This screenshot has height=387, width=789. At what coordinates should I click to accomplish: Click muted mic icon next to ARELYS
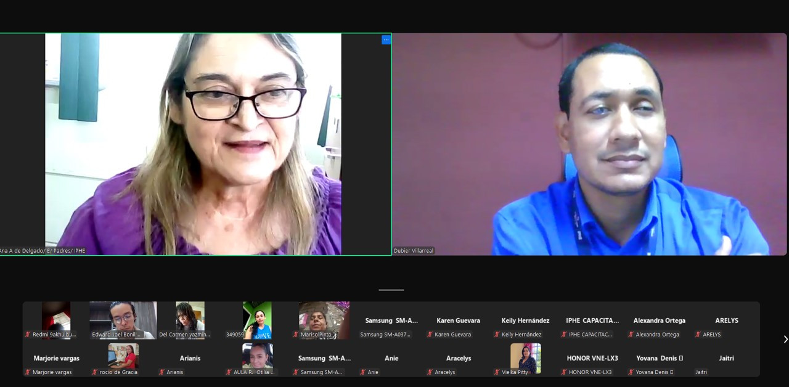point(698,335)
